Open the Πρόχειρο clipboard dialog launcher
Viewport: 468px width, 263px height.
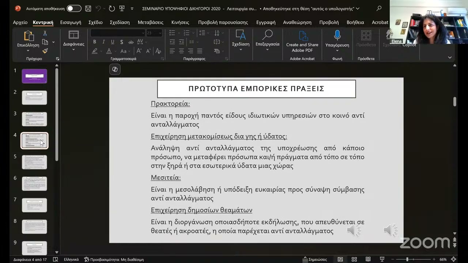(57, 59)
